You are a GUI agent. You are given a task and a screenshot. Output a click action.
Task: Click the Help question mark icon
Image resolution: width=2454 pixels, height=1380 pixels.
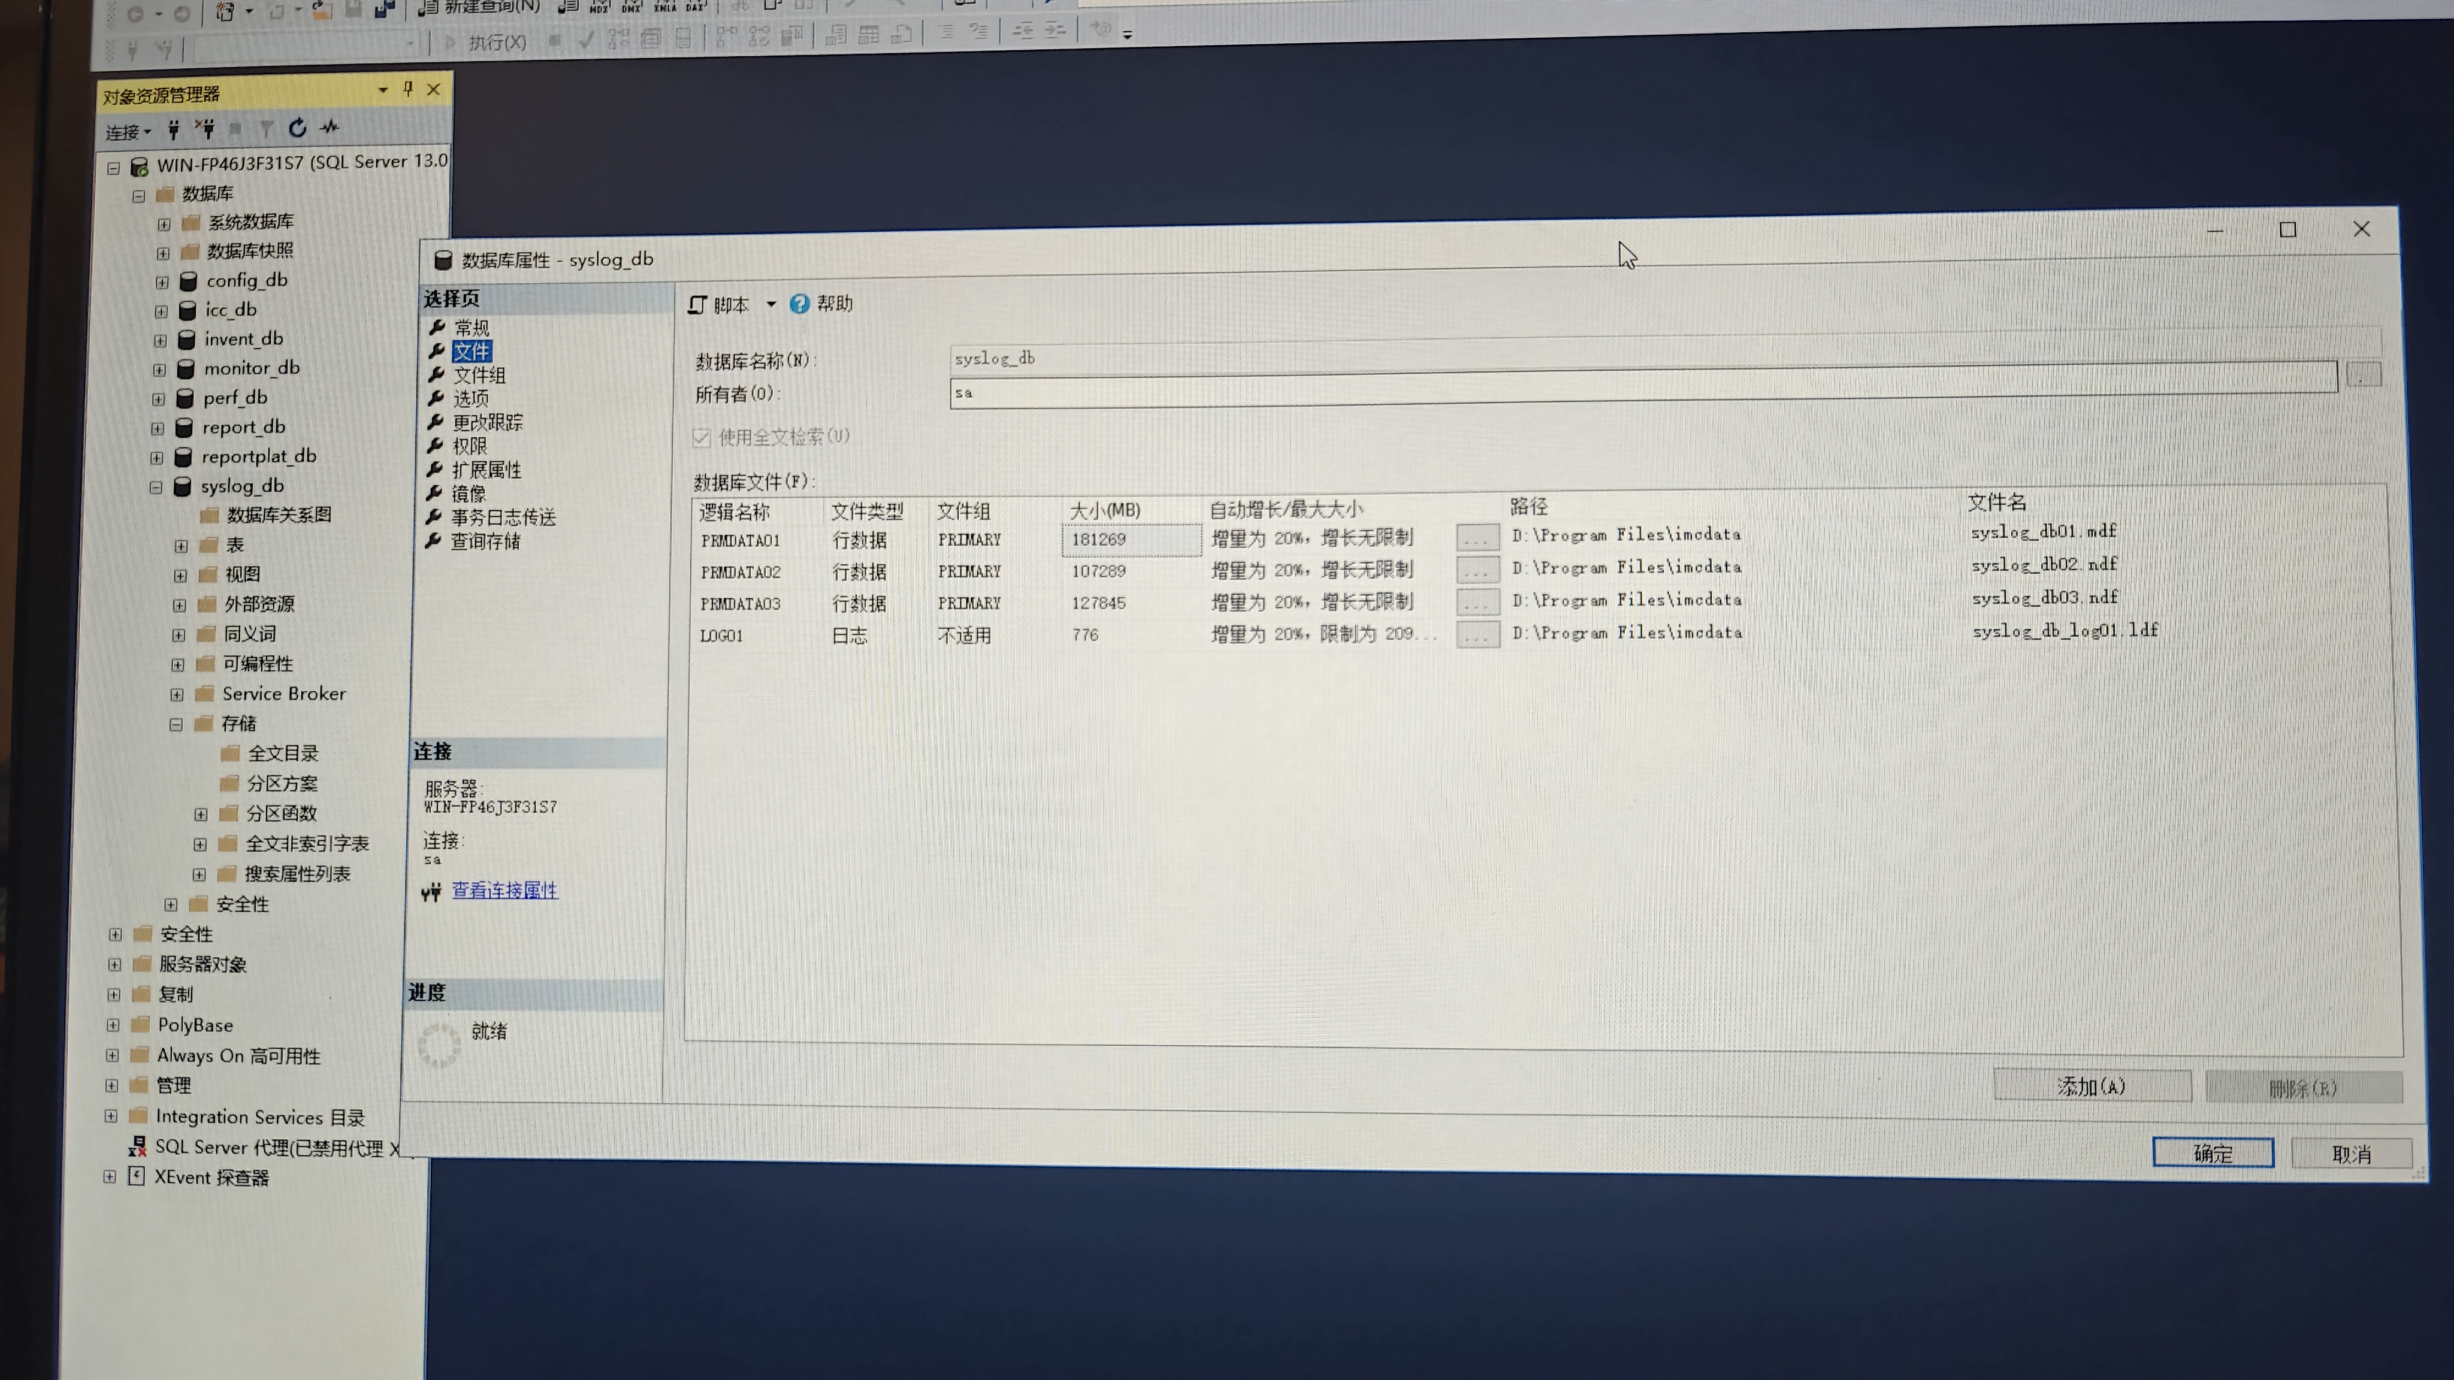(799, 304)
